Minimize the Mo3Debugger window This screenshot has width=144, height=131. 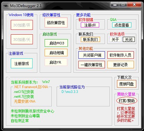pyautogui.click(x=115, y=5)
